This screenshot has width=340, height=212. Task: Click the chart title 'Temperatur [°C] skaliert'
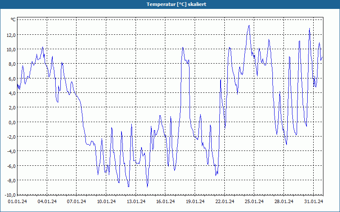point(176,4)
